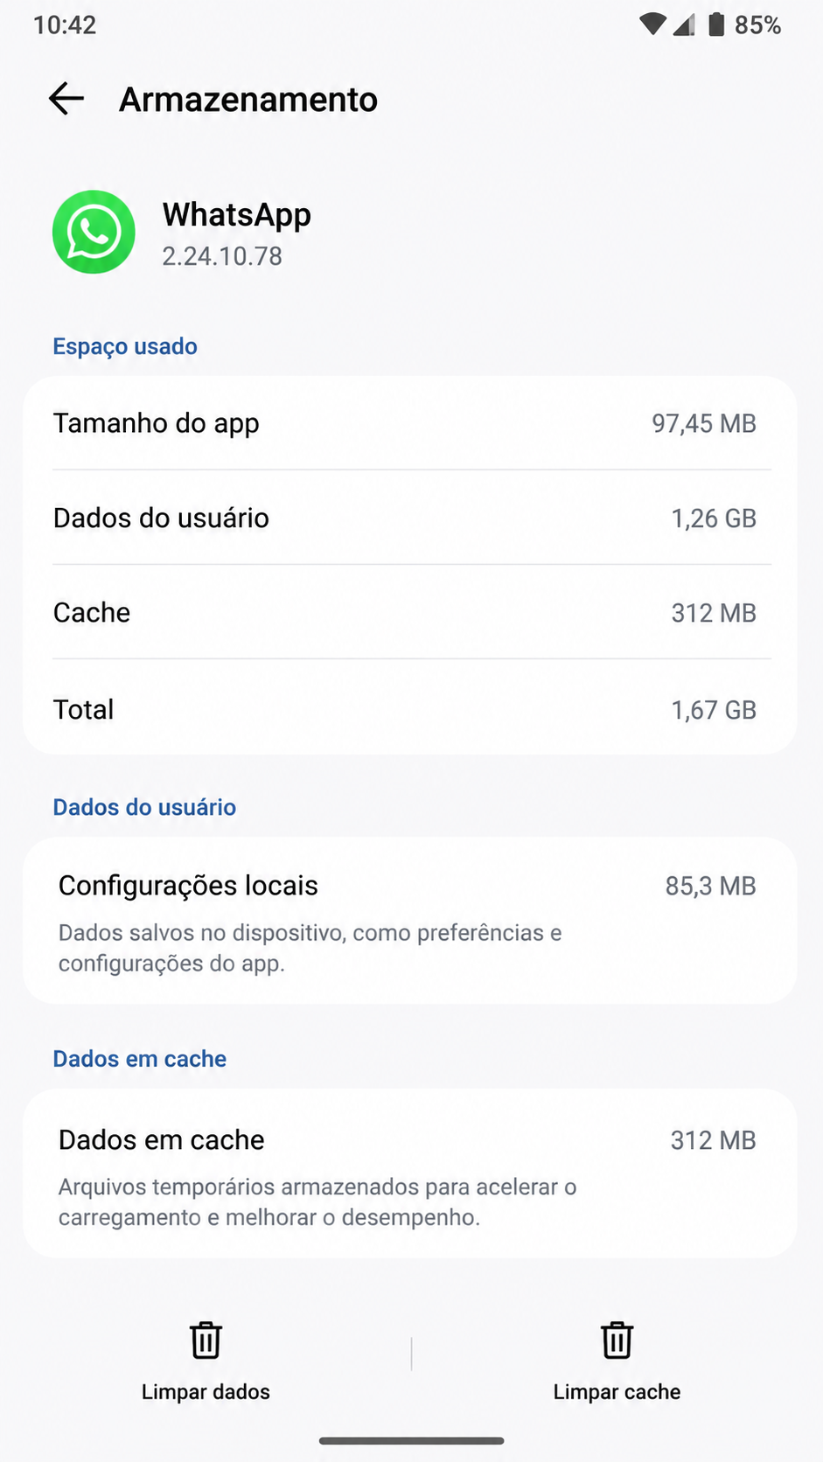Tap the Espaço usado section header
Screen dimensions: 823x1462
click(125, 346)
